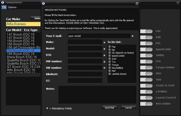Click the Select button beside Car Make
The image size is (181, 116).
[36, 18]
